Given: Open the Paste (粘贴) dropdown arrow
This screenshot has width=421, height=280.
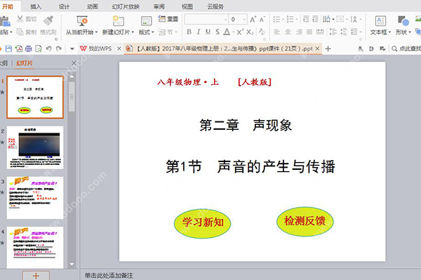Looking at the screenshot, I should [x=11, y=32].
